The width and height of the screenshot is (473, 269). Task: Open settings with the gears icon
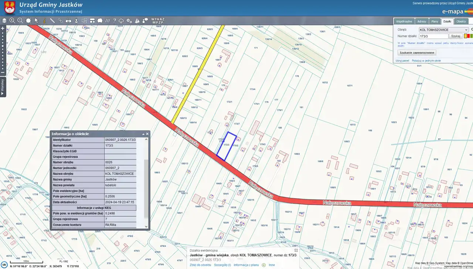click(x=129, y=21)
